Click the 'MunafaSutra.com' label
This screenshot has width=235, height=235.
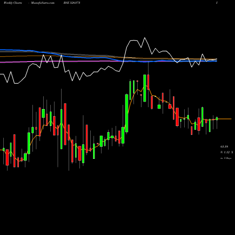pyautogui.click(x=43, y=3)
